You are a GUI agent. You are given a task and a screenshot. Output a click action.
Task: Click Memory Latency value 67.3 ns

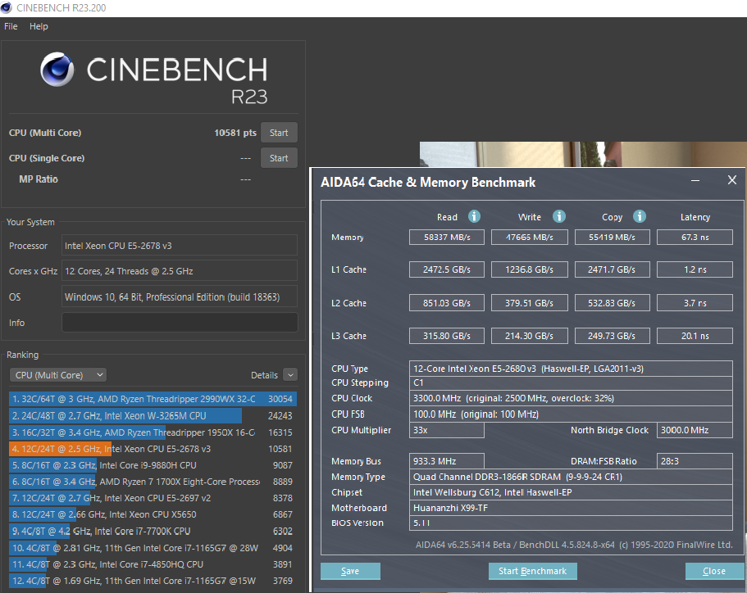pyautogui.click(x=695, y=237)
